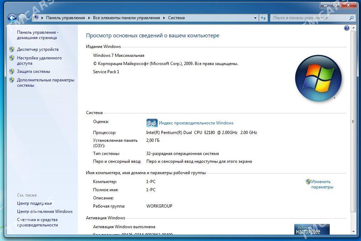361x241 pixels.
Task: Click the refresh icon beside address bar
Action: pos(263,18)
